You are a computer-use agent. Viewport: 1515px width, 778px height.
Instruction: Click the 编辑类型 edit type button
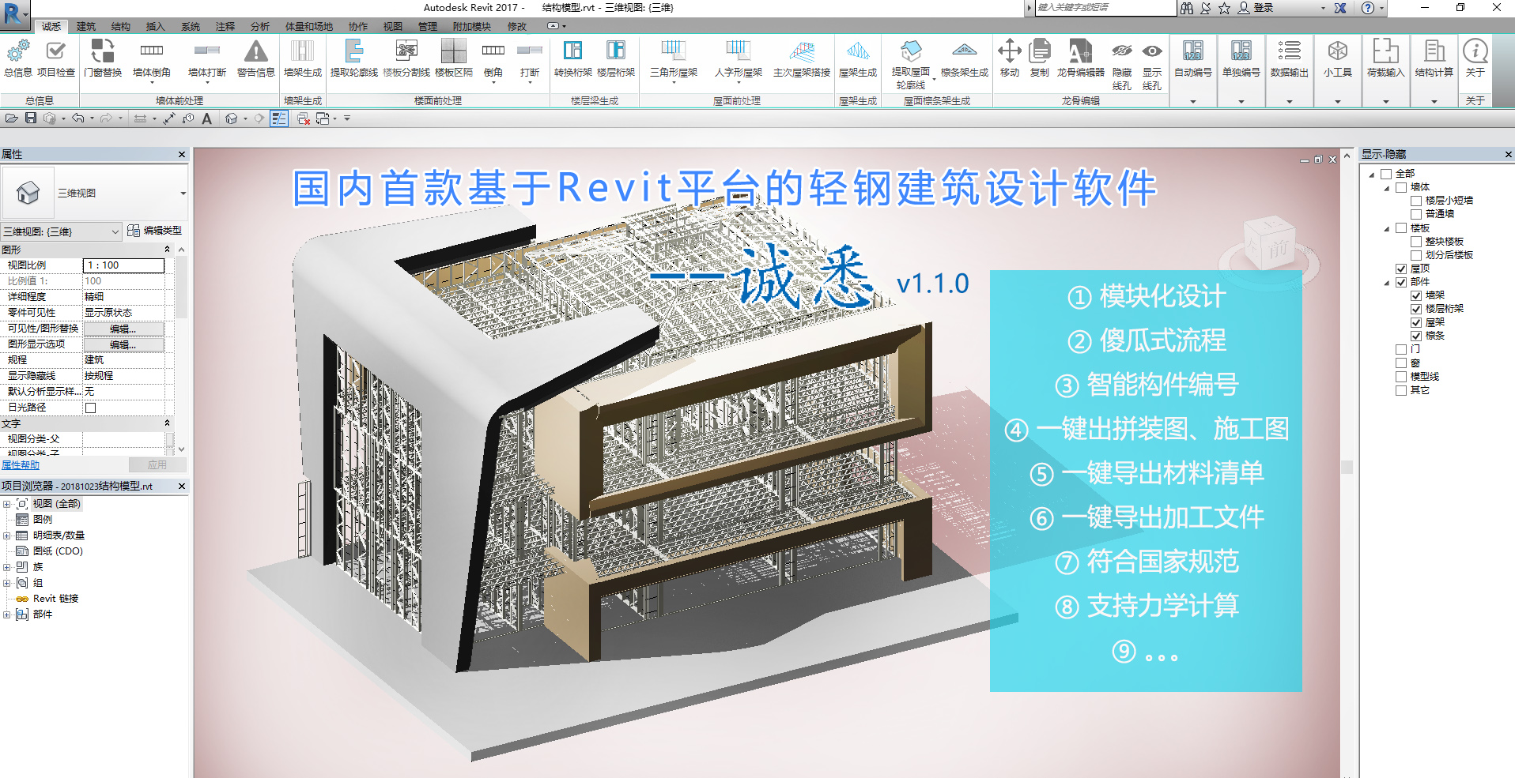tap(155, 231)
